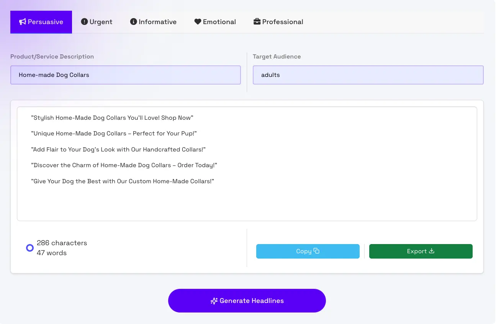Copy the generated headlines

coord(308,251)
